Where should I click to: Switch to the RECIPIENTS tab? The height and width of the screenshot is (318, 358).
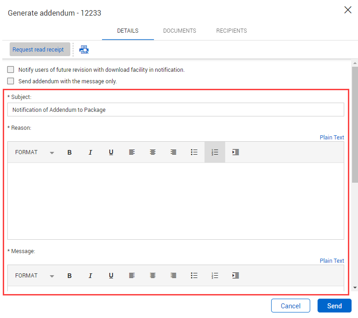[232, 31]
